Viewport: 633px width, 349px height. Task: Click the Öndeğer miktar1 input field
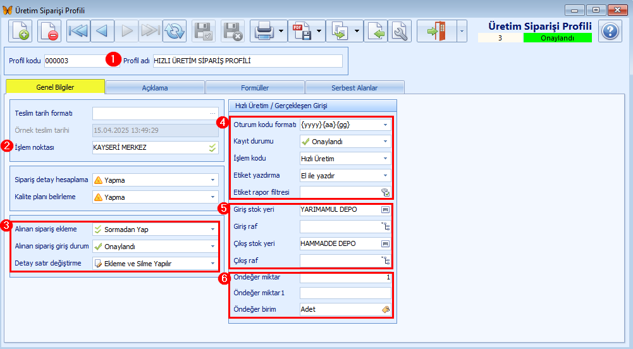[x=345, y=293]
